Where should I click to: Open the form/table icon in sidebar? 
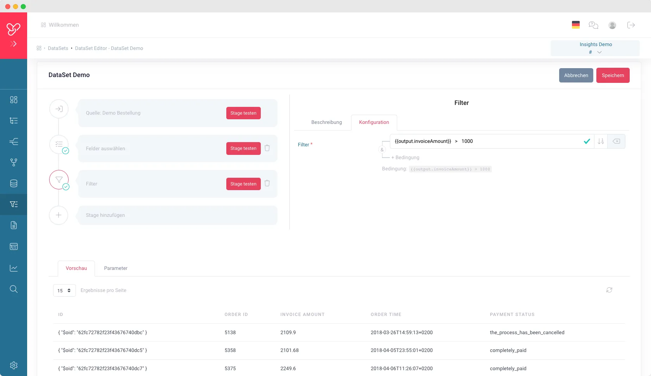pyautogui.click(x=14, y=246)
